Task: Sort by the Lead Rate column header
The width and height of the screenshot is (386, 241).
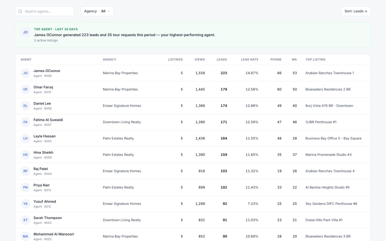Action: click(250, 60)
